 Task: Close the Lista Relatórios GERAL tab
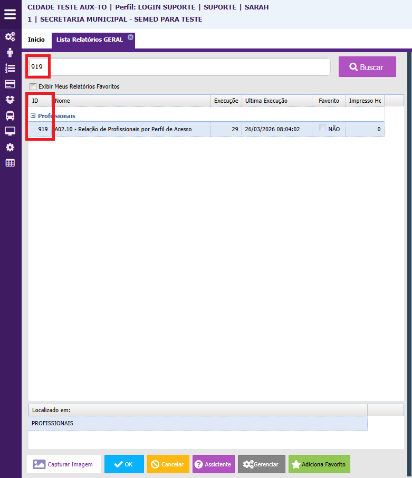pyautogui.click(x=130, y=37)
